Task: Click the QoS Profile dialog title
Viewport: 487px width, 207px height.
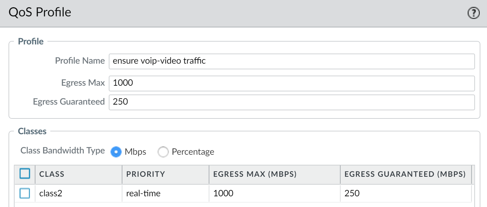Action: 40,13
